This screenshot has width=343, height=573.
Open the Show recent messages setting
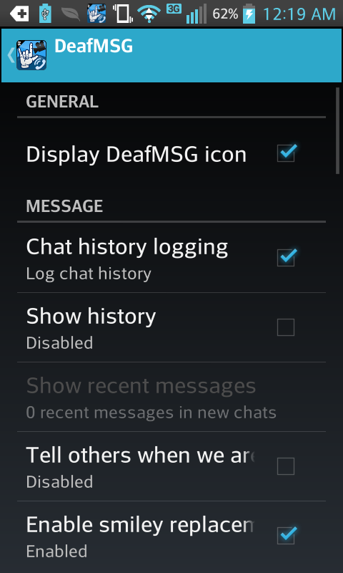pos(171,397)
